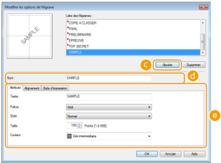Switch to the Attributs tab
The width and height of the screenshot is (221, 163).
pyautogui.click(x=15, y=88)
